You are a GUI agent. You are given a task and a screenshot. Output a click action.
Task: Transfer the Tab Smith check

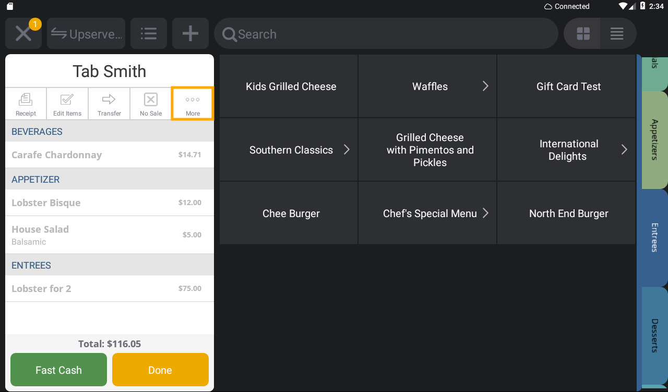coord(109,104)
